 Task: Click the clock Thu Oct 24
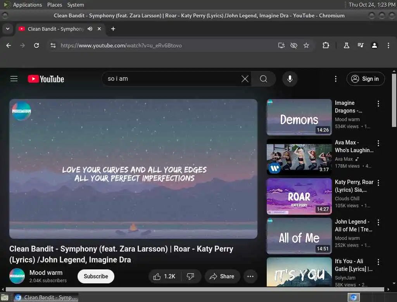[372, 5]
